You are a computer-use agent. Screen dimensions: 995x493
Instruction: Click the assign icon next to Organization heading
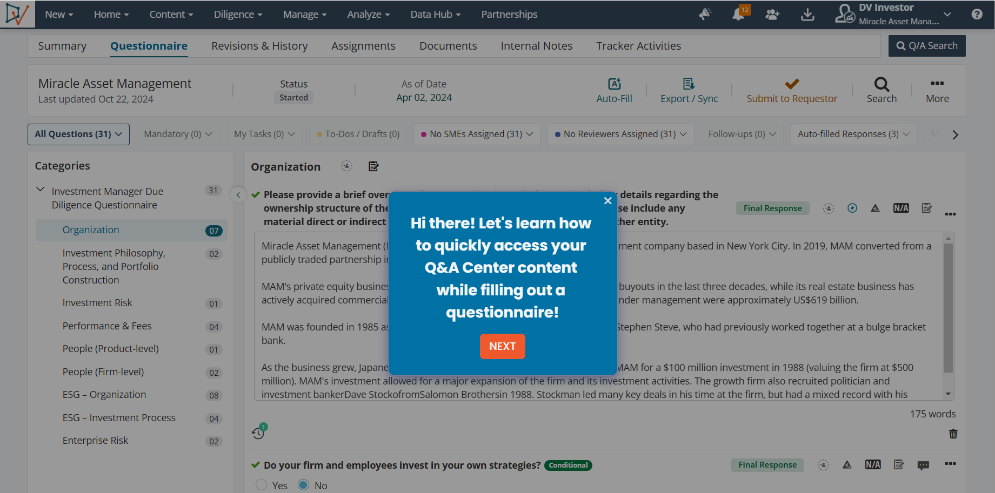(x=346, y=166)
